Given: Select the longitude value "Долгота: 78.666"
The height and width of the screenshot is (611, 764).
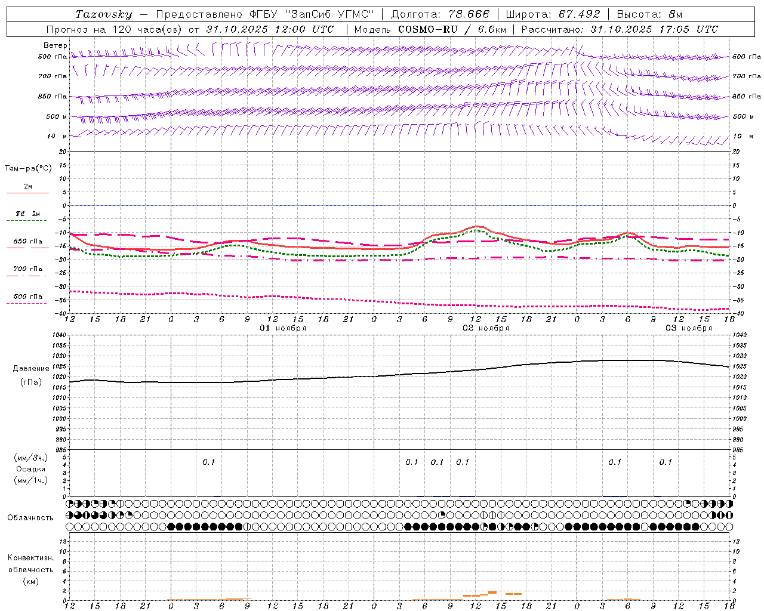Looking at the screenshot, I should tap(440, 14).
